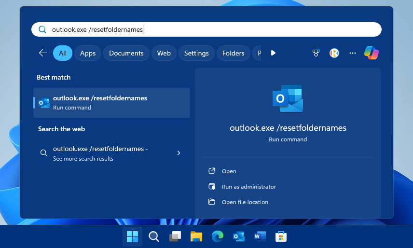Viewport: 413px width, 248px height.
Task: Open Task View on the taskbar
Action: tap(175, 236)
